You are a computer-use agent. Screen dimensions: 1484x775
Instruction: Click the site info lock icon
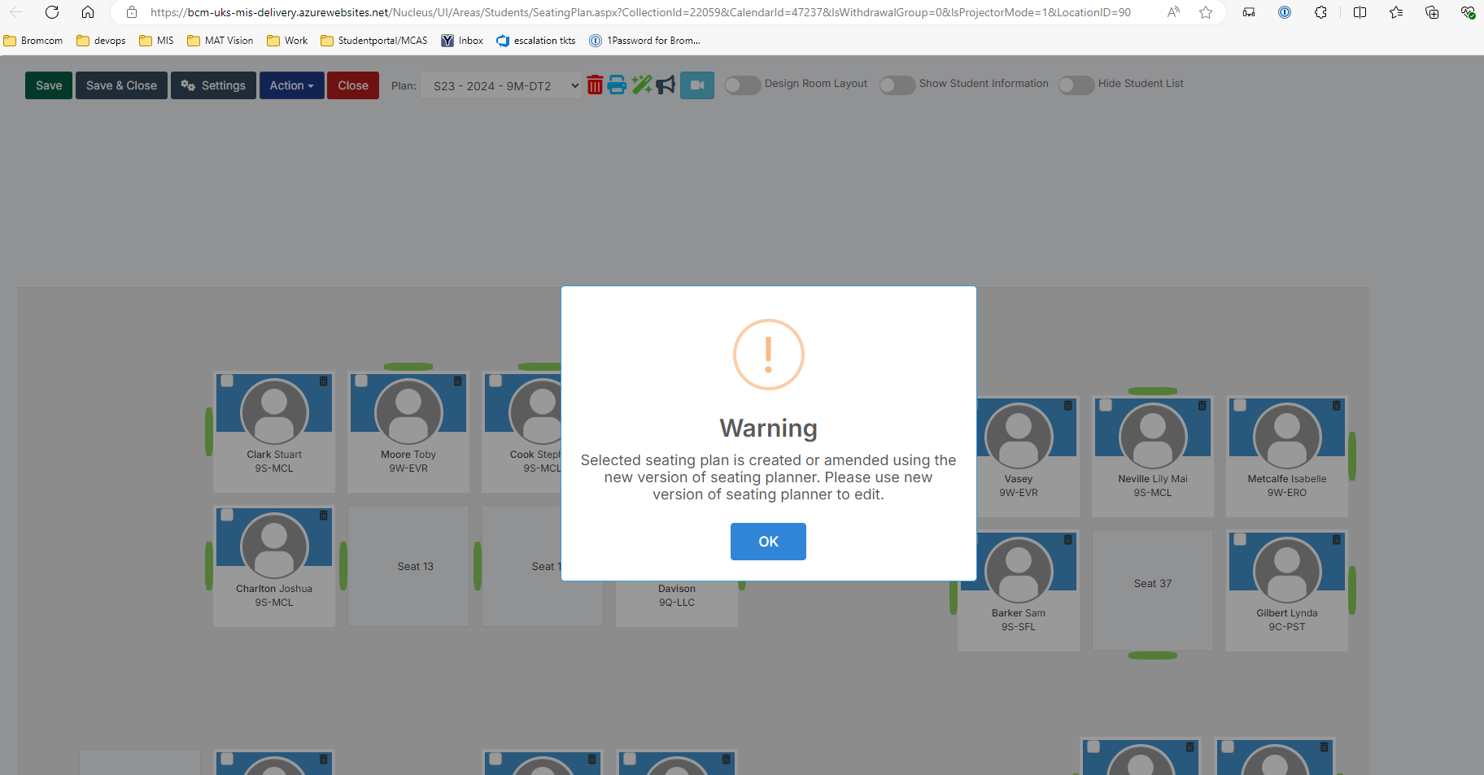click(x=132, y=12)
